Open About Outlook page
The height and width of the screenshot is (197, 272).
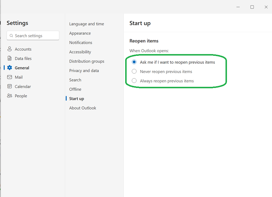(x=82, y=108)
